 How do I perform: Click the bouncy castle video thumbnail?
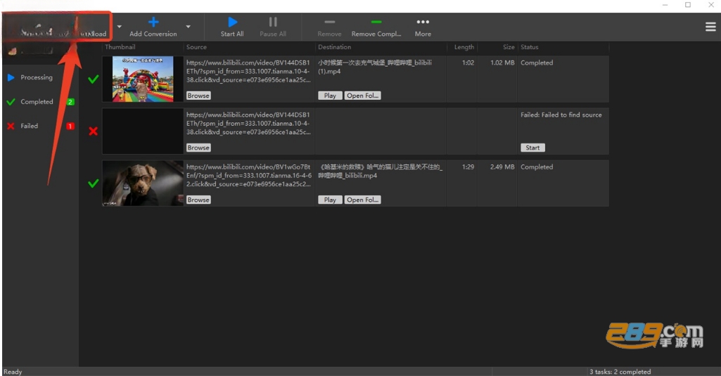pyautogui.click(x=143, y=79)
